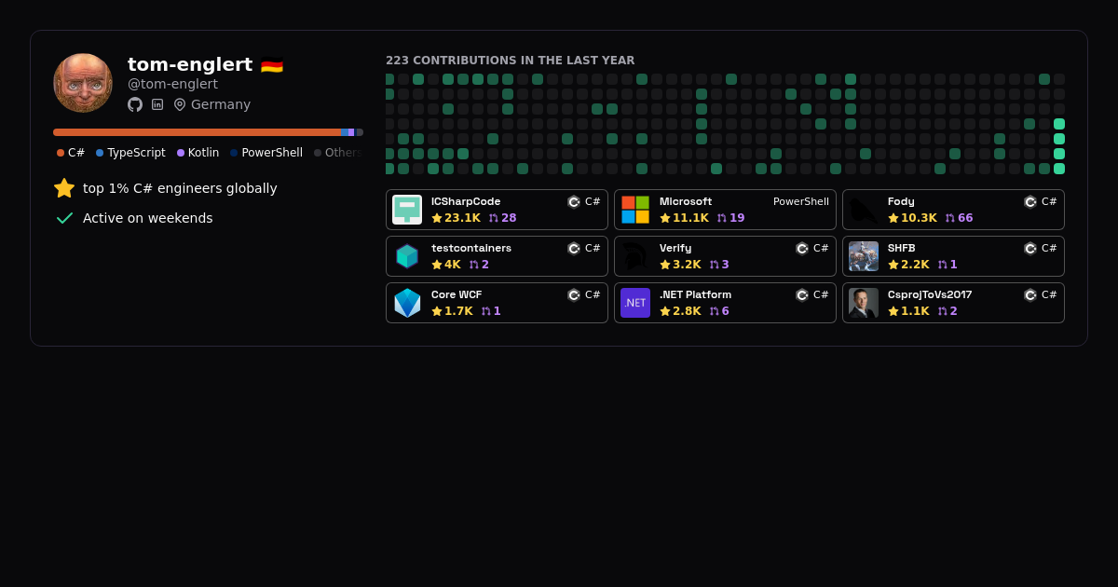Click the 11.1K star count
The width and height of the screenshot is (1118, 587).
tap(690, 218)
